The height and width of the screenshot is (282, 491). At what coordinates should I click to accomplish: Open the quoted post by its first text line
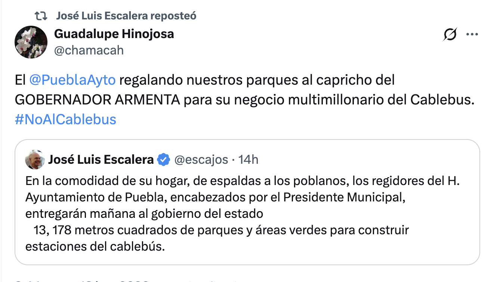[242, 181]
